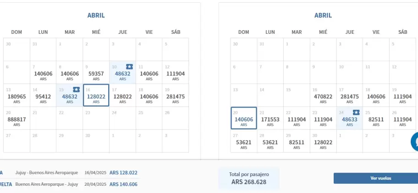Choose outbound April 19 fare 281475
Viewport: 418px width, 193px height.
coord(176,95)
